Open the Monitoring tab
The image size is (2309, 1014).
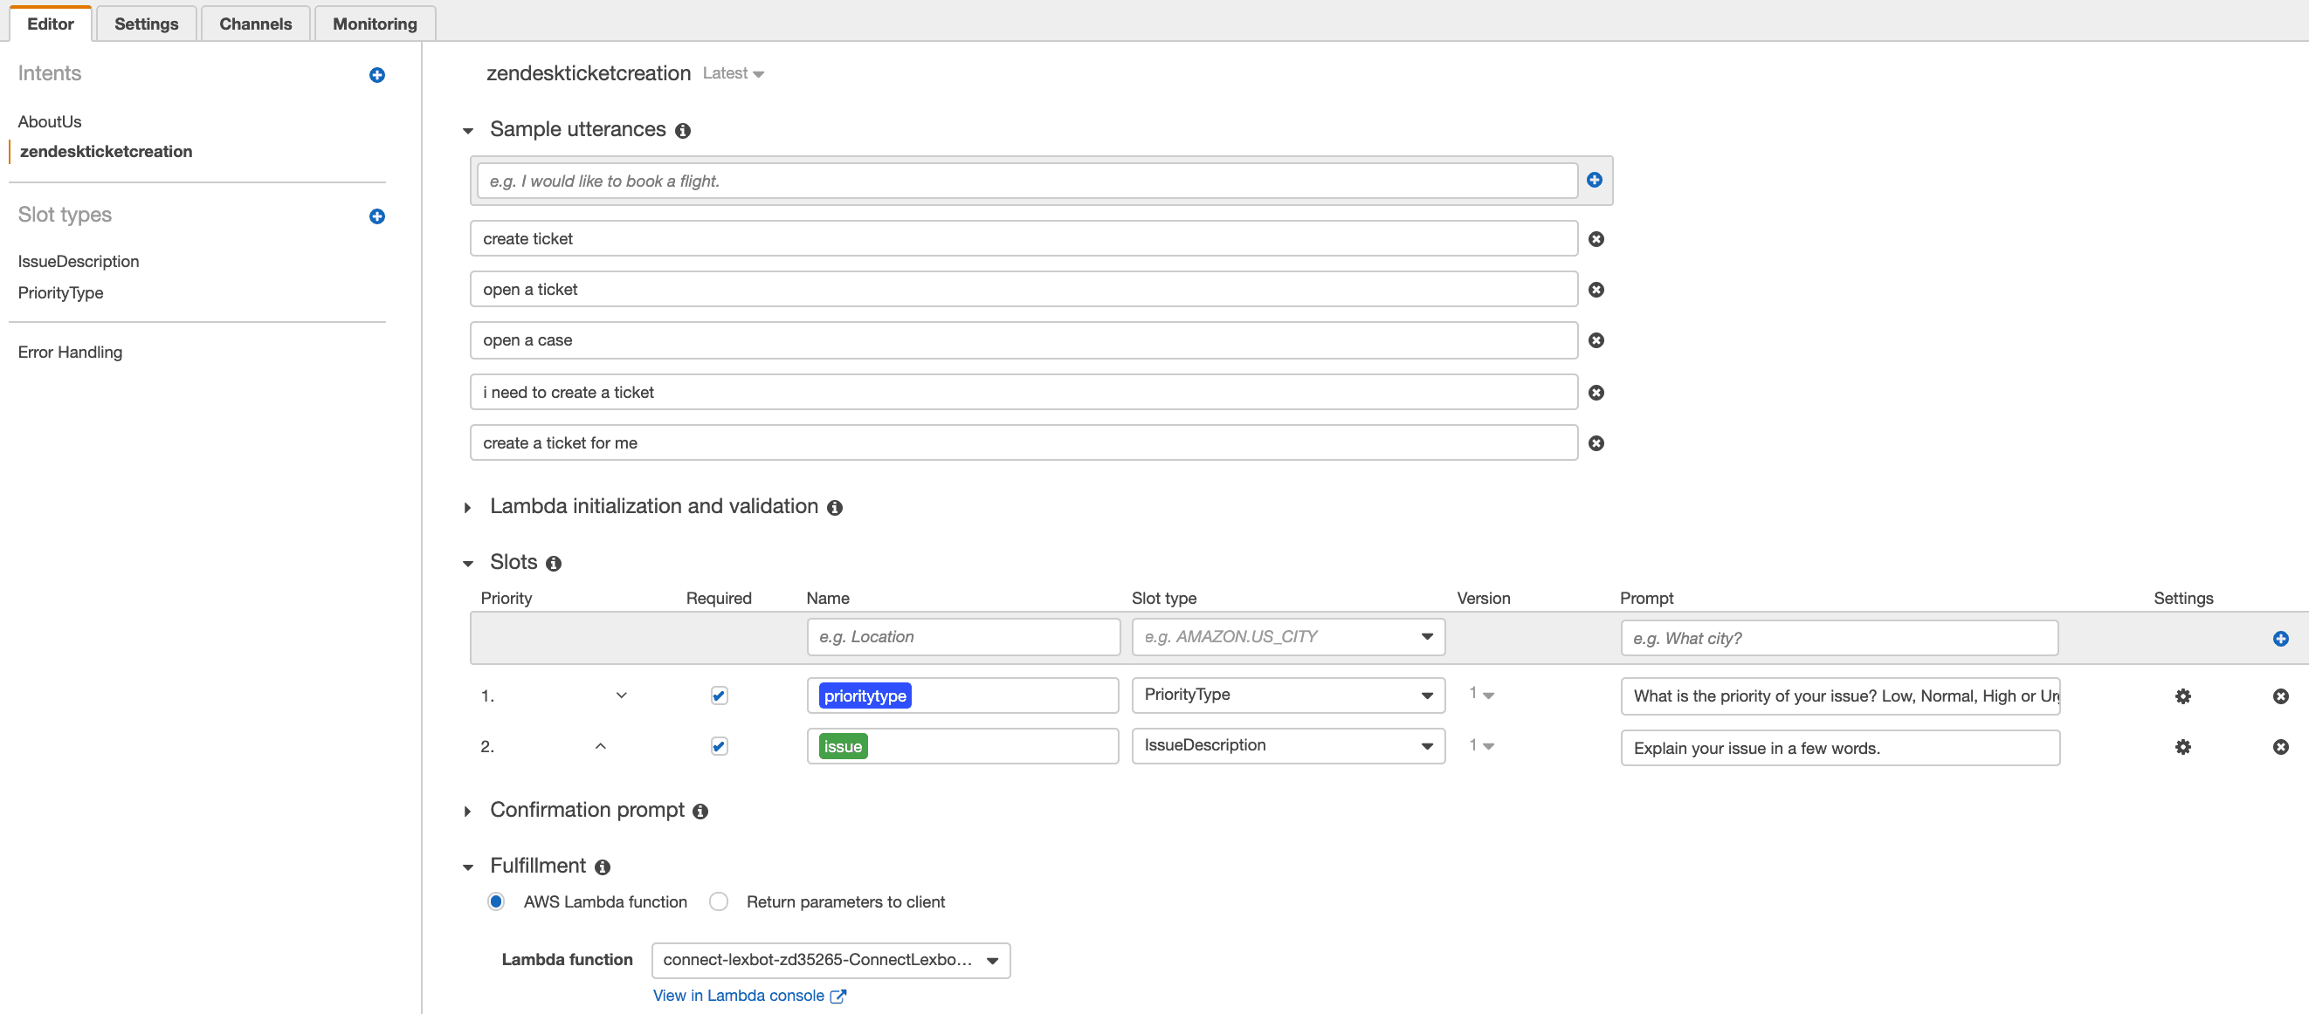tap(374, 24)
